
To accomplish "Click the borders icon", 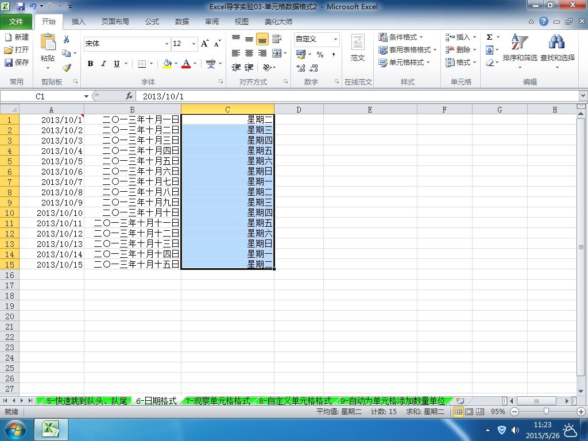I will pyautogui.click(x=142, y=64).
